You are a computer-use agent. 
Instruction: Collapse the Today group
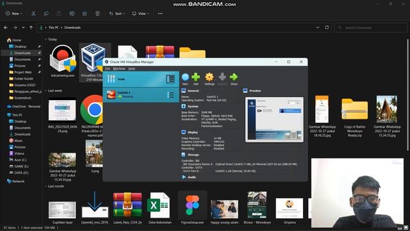[45, 39]
